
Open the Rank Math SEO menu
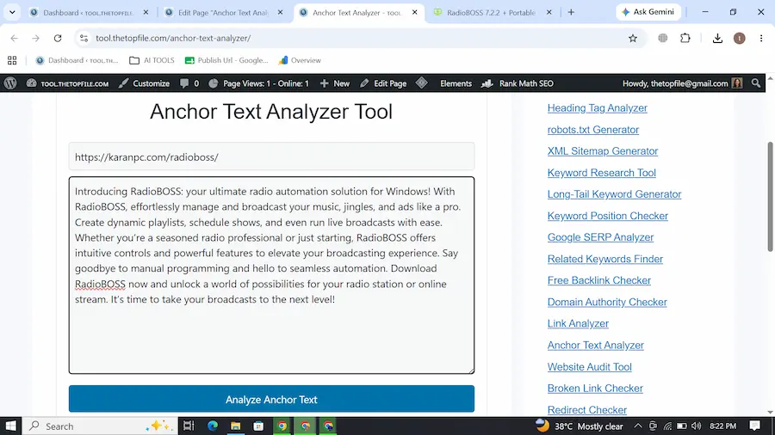tap(518, 83)
